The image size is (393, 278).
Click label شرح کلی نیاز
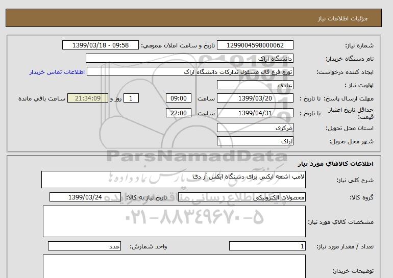355,180
